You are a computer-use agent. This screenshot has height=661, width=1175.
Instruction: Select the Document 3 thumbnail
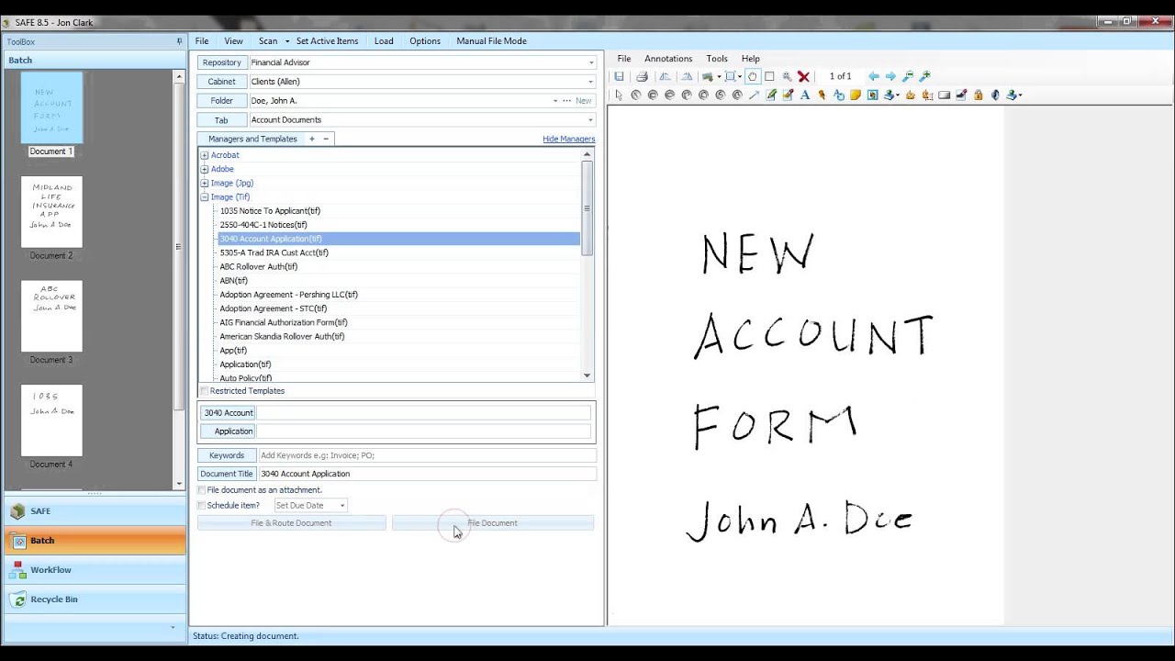[51, 316]
